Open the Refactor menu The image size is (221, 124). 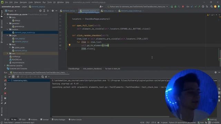click(x=38, y=2)
